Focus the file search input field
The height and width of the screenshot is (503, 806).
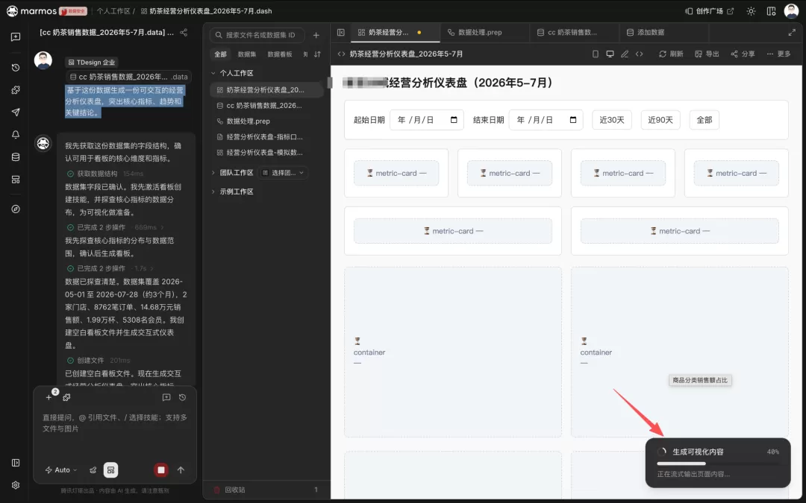click(257, 35)
